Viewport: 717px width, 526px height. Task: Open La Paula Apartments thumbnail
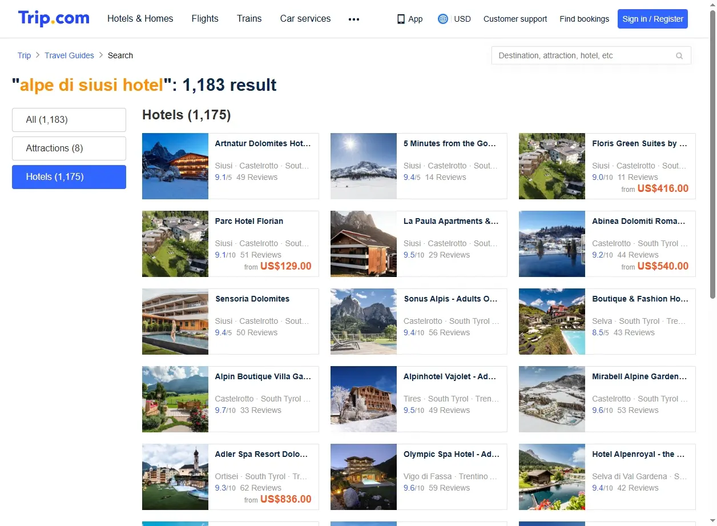[364, 244]
